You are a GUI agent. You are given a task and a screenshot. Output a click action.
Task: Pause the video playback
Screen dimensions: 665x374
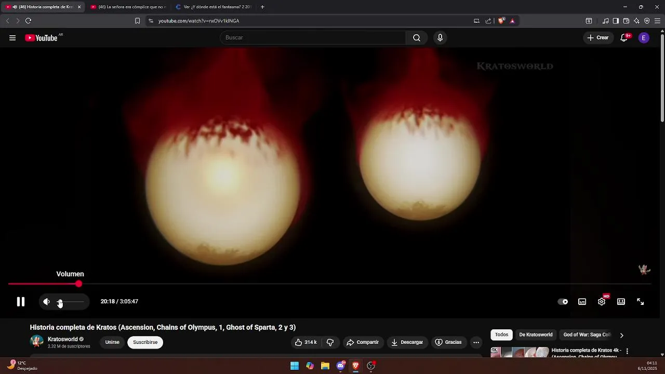tap(21, 302)
